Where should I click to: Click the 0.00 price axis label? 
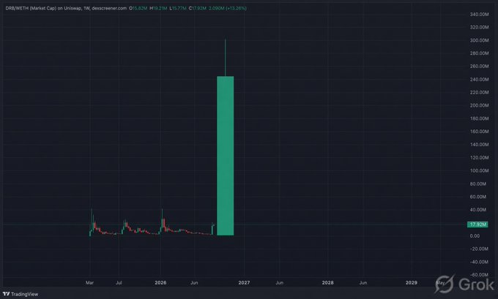coord(475,236)
